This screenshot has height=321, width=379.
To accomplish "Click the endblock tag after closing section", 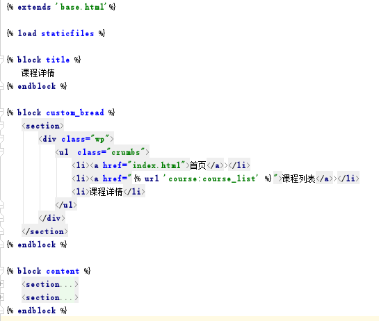I will pos(37,245).
